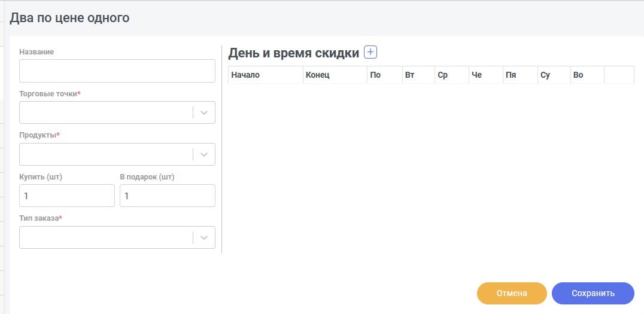Viewport: 644px width, 314px height.
Task: Add a discount day and time row
Action: pos(370,52)
